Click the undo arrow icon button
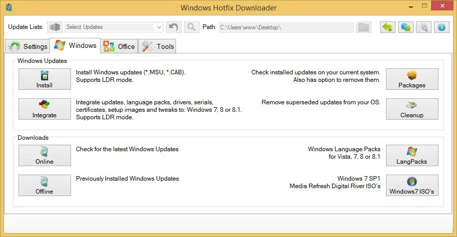Viewport: 457px width, 237px height. click(173, 27)
